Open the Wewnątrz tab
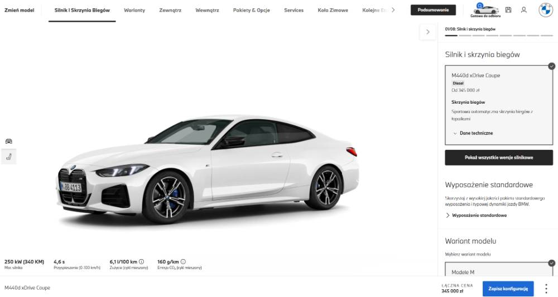This screenshot has width=558, height=297. (x=207, y=10)
